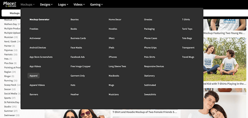Filter by Studio tag in the sidebar
This screenshot has height=118, width=248.
click(11, 107)
